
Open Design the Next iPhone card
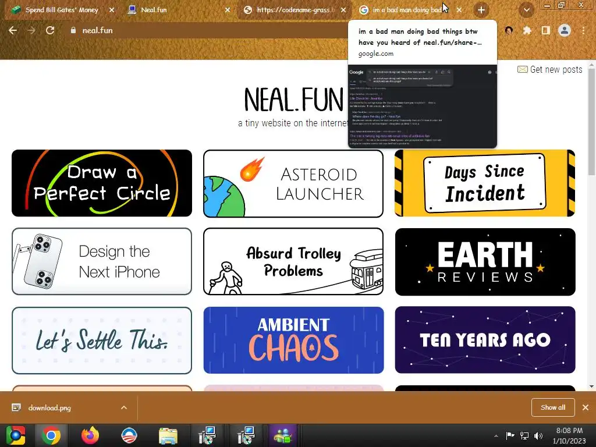point(102,261)
